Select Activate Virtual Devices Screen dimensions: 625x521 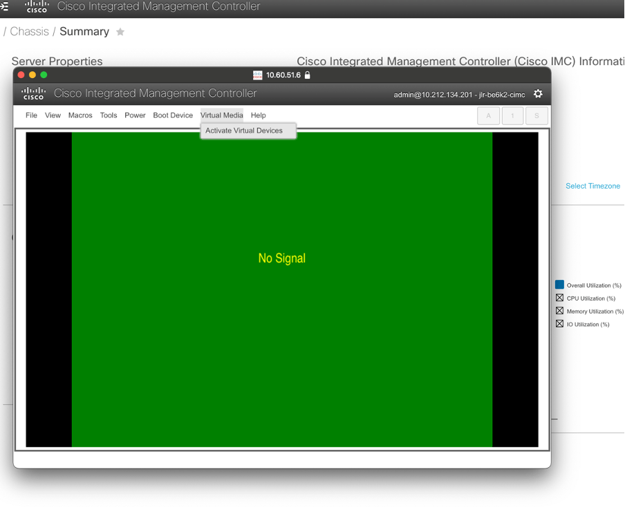click(x=244, y=131)
